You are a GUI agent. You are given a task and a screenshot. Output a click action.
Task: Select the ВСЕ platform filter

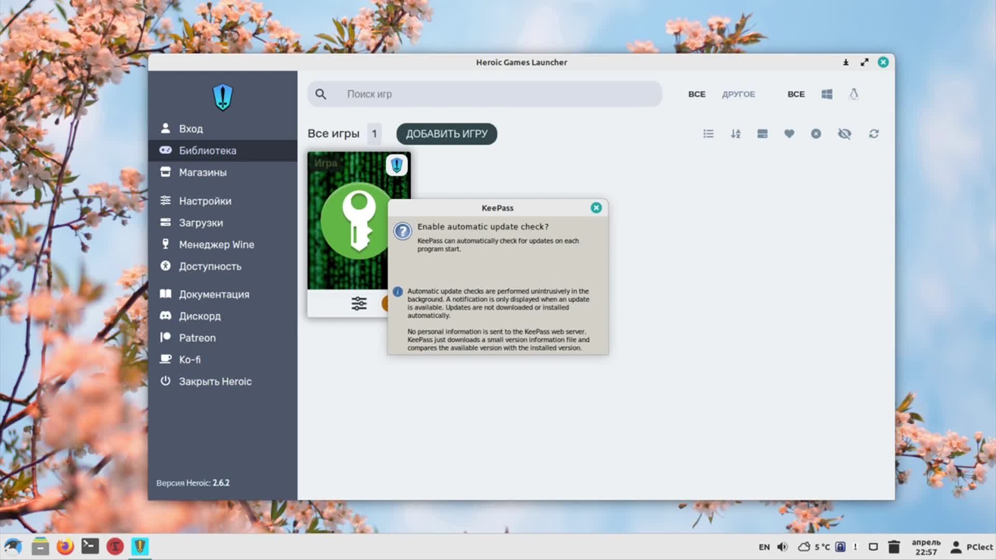point(796,94)
